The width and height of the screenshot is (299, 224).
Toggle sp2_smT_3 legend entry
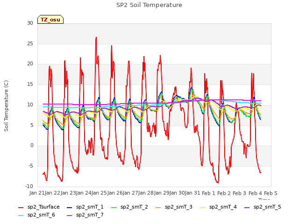point(174,207)
